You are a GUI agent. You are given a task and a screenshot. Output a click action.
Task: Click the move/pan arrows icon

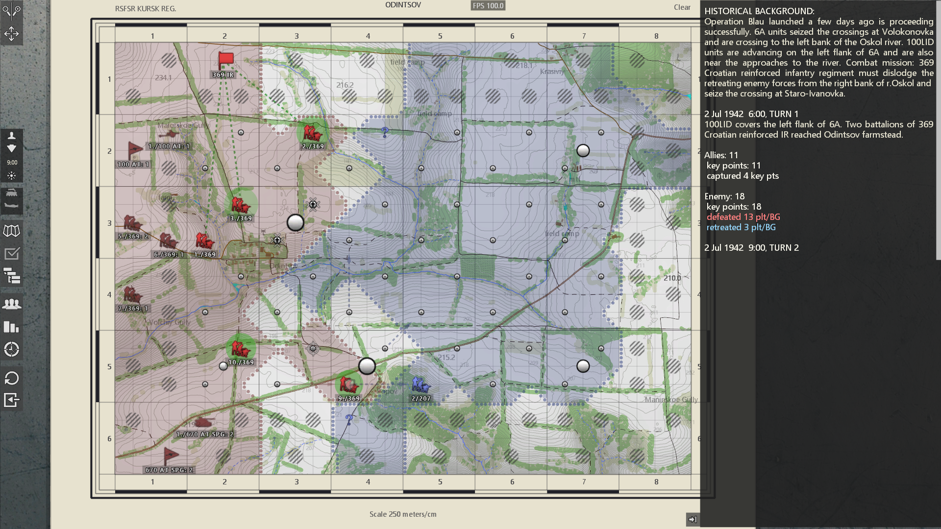tap(11, 34)
